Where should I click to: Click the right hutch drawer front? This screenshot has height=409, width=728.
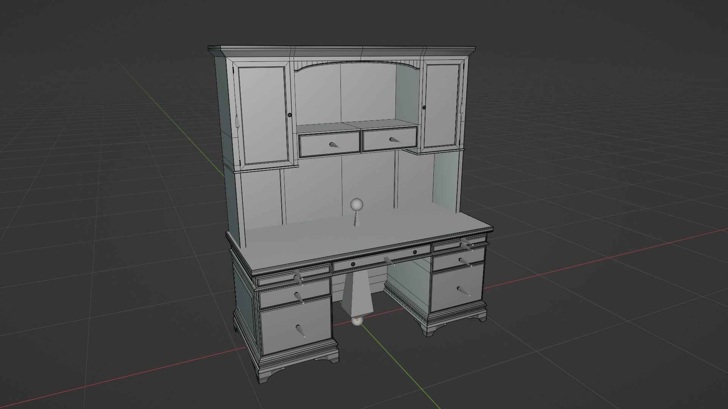390,139
